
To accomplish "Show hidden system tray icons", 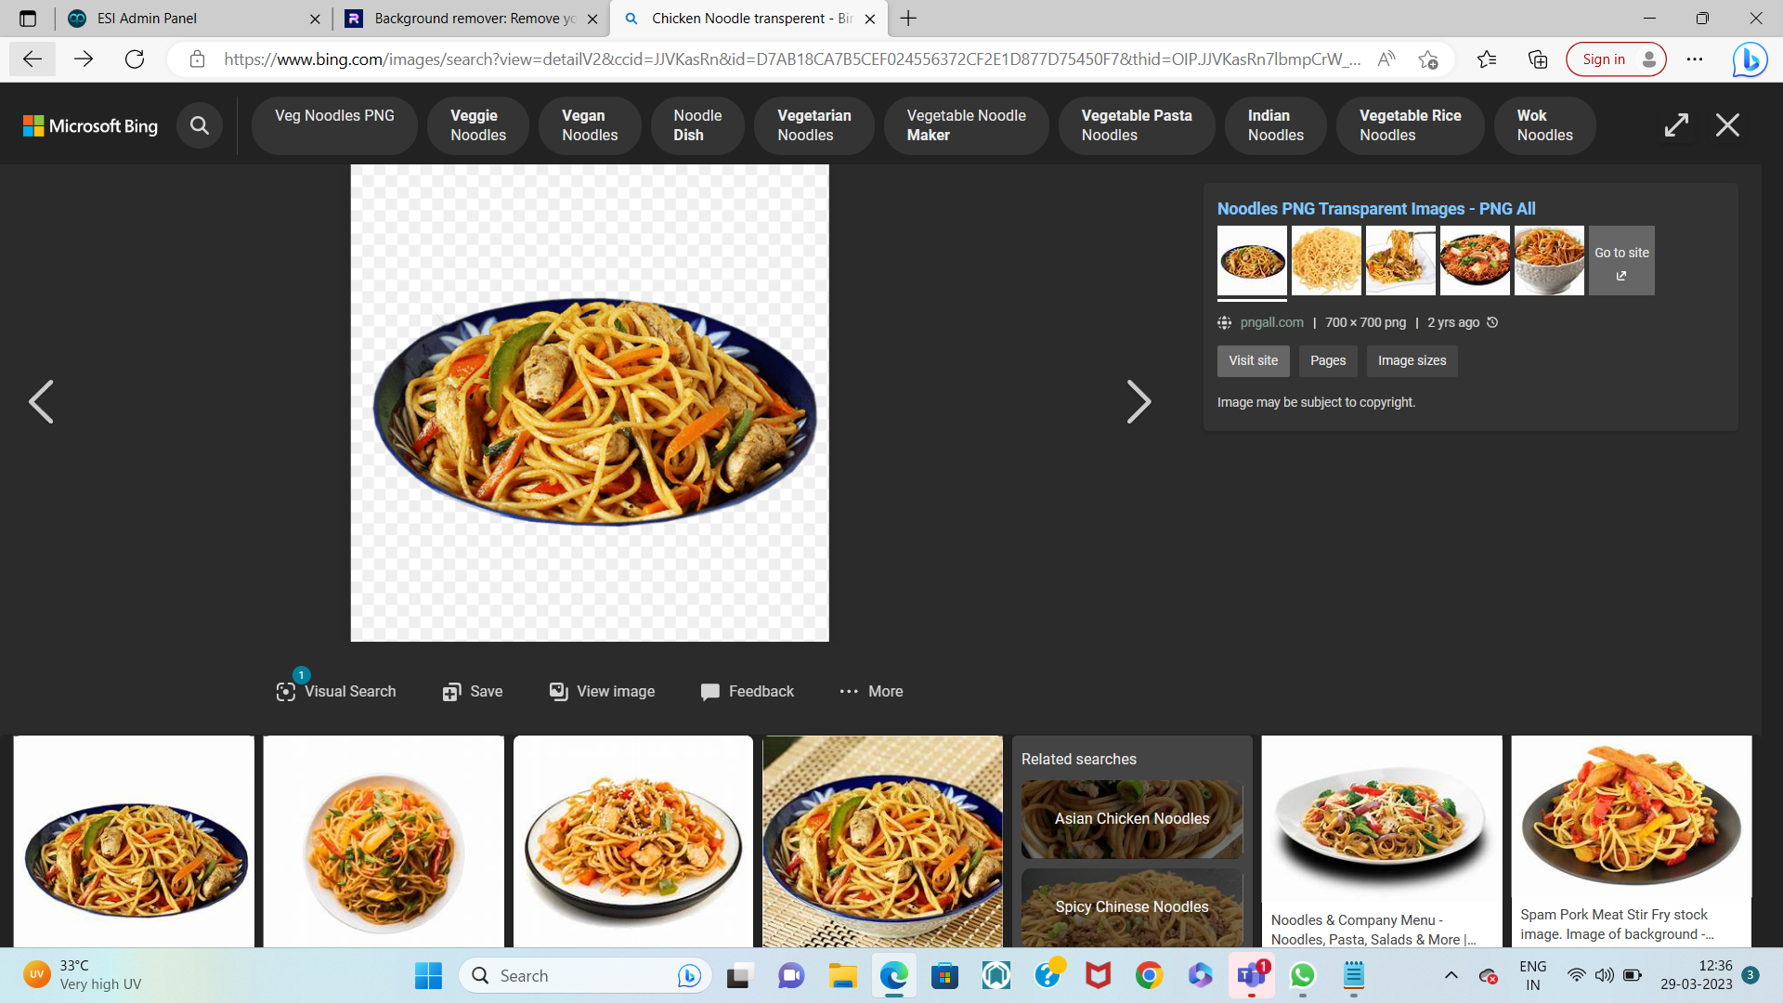I will pyautogui.click(x=1451, y=976).
